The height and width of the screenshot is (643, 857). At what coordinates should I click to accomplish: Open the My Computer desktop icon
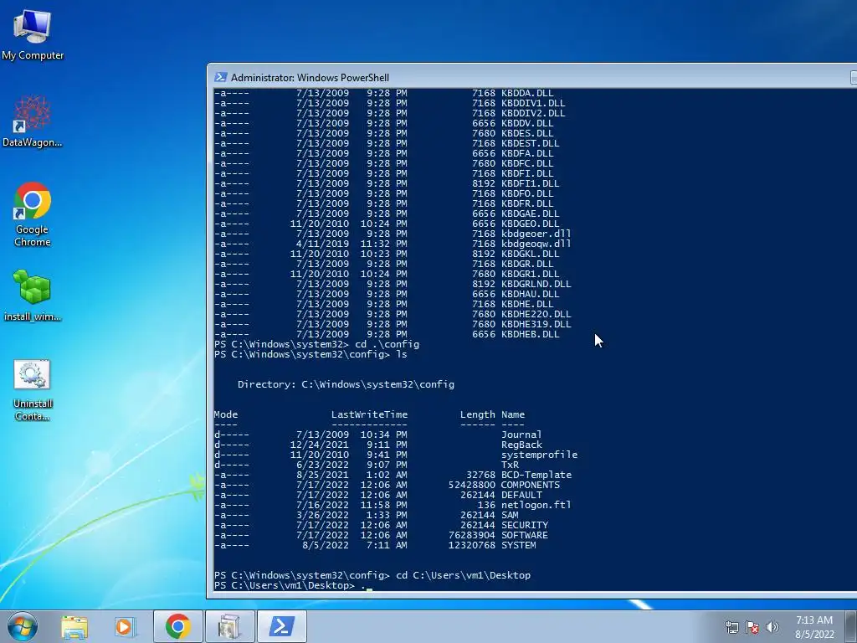coord(33,35)
